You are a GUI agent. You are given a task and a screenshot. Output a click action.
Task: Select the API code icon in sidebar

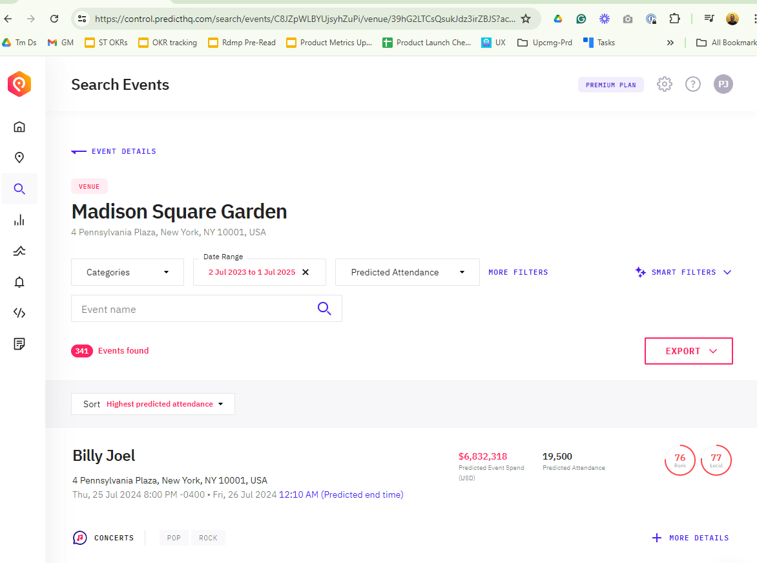pos(19,313)
